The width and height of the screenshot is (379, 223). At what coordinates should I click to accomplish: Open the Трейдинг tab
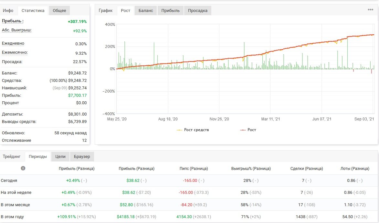tap(12, 156)
